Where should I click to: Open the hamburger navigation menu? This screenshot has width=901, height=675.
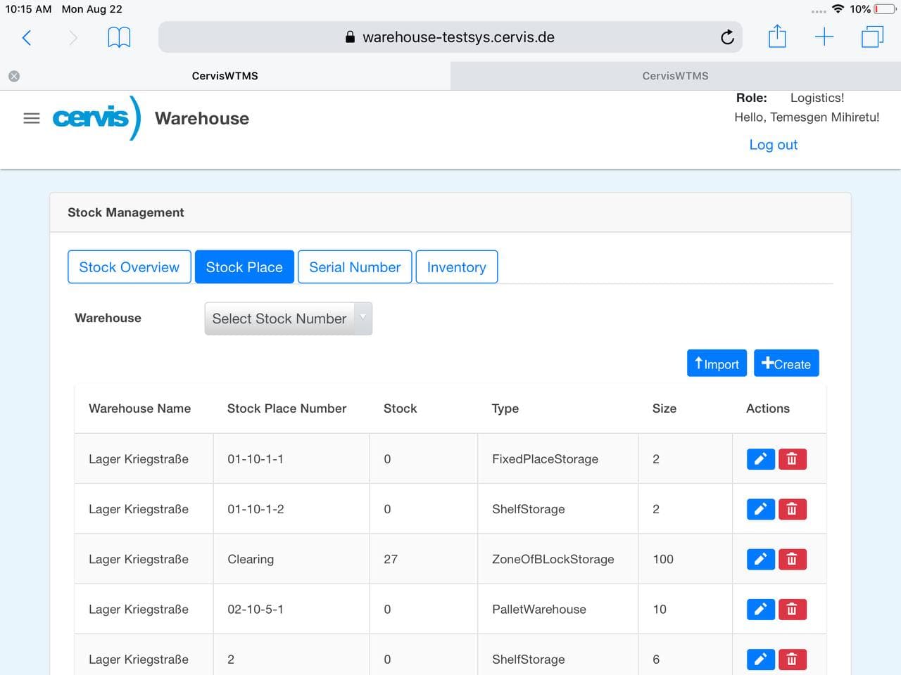click(32, 118)
